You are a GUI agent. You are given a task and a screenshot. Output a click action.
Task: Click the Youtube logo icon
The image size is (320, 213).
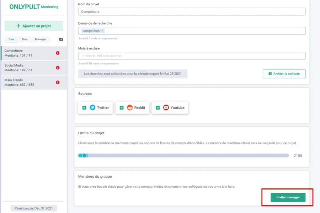pos(166,108)
